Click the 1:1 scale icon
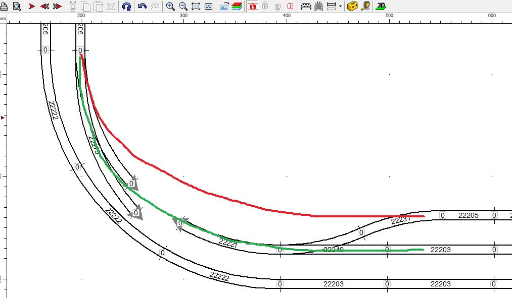The width and height of the screenshot is (512, 298). (x=208, y=6)
